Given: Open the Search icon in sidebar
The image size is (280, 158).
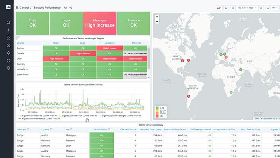Looking at the screenshot, I should click(x=8, y=22).
